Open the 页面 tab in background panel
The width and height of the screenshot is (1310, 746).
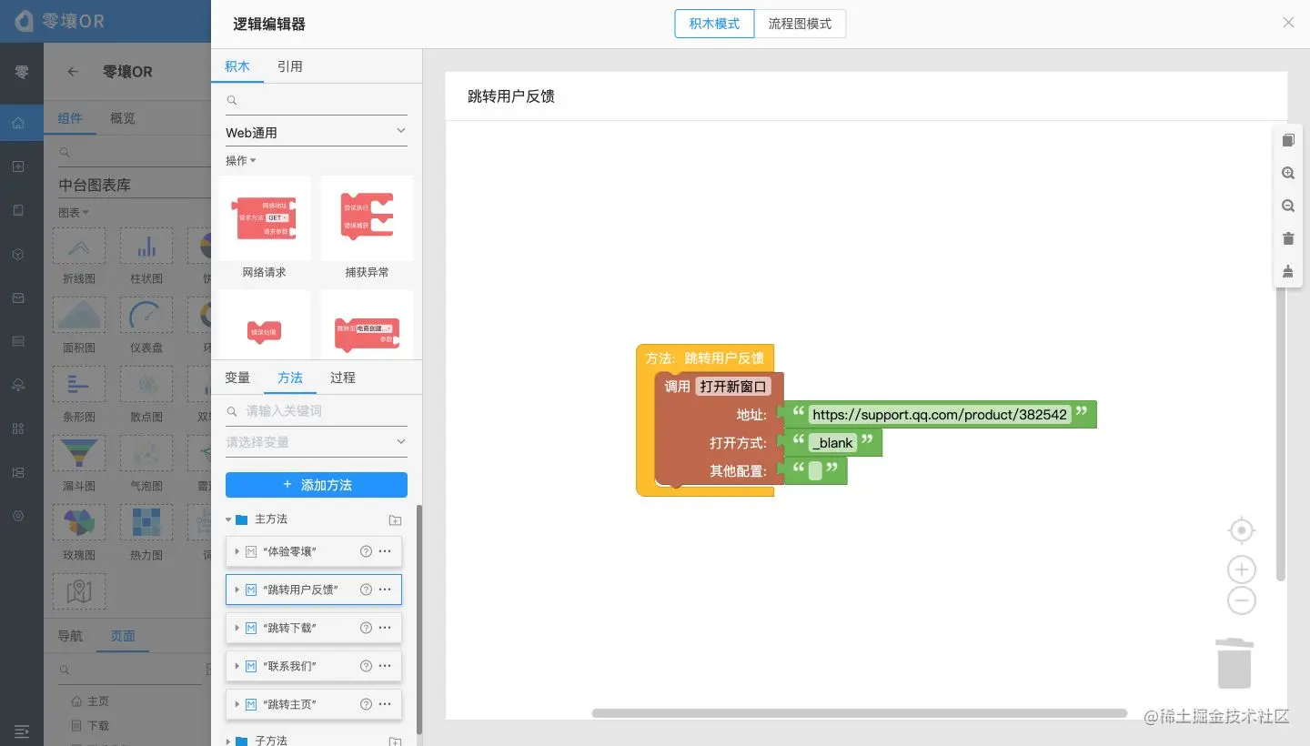click(123, 636)
